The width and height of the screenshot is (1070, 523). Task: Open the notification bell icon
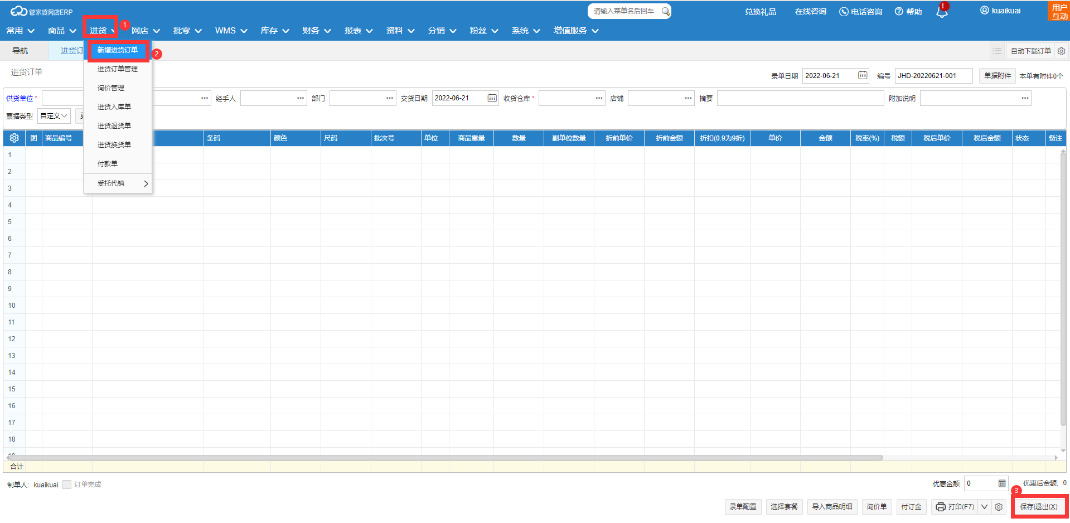[x=942, y=12]
